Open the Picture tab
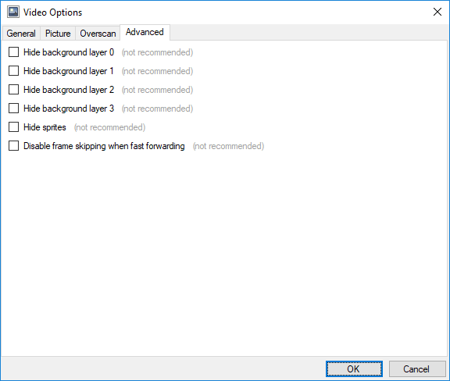 click(58, 34)
